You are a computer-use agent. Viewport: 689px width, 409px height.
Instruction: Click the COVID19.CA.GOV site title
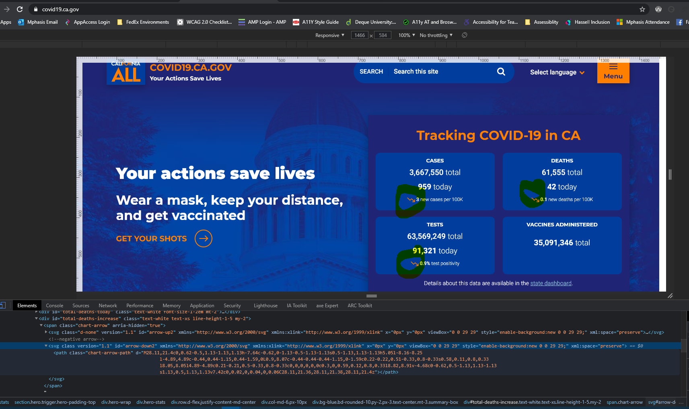(191, 68)
